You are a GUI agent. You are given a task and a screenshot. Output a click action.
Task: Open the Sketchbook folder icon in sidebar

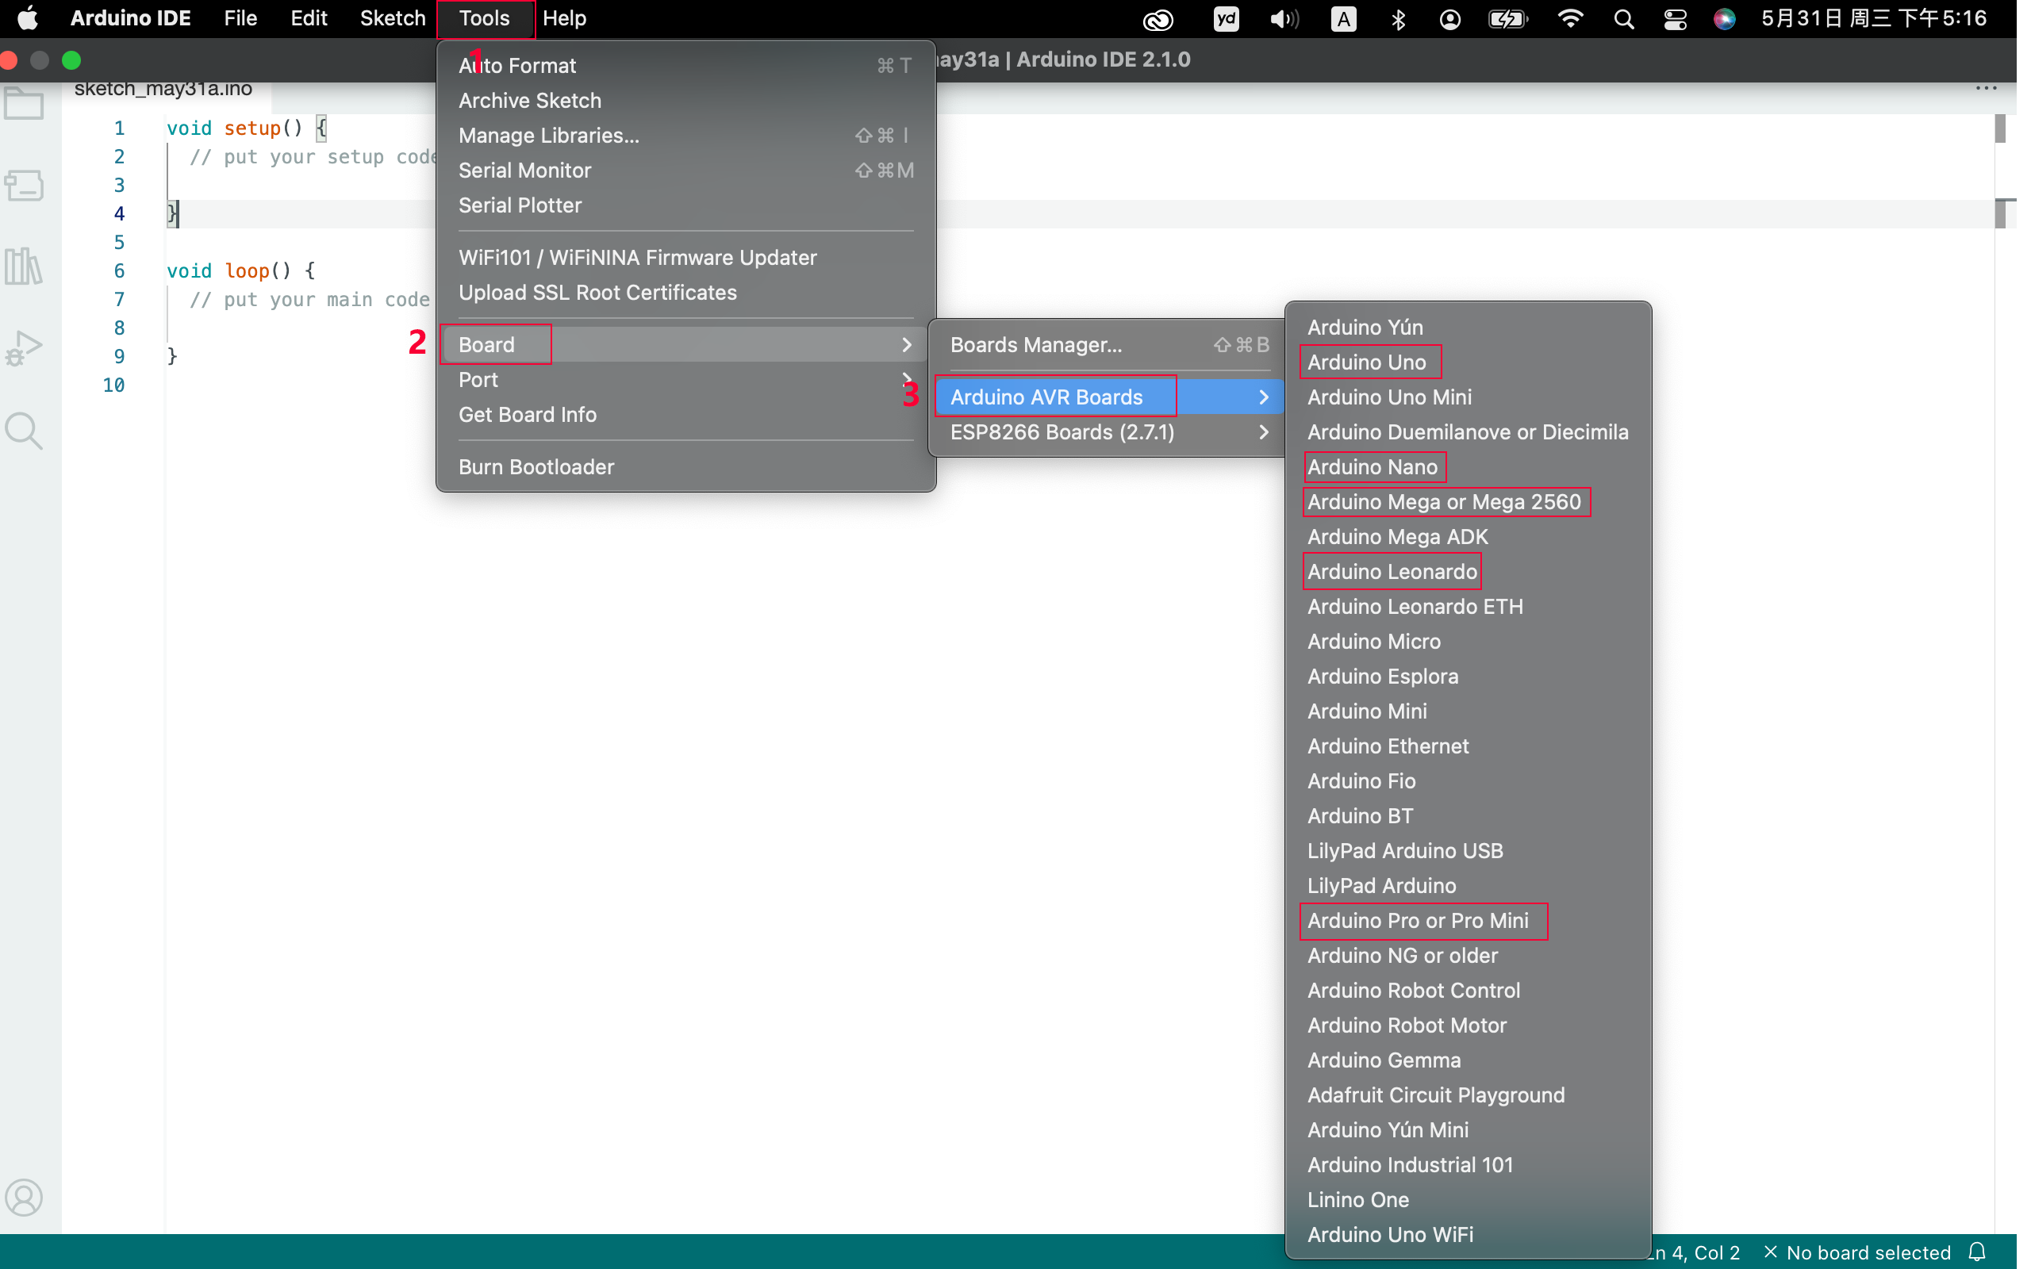point(25,104)
